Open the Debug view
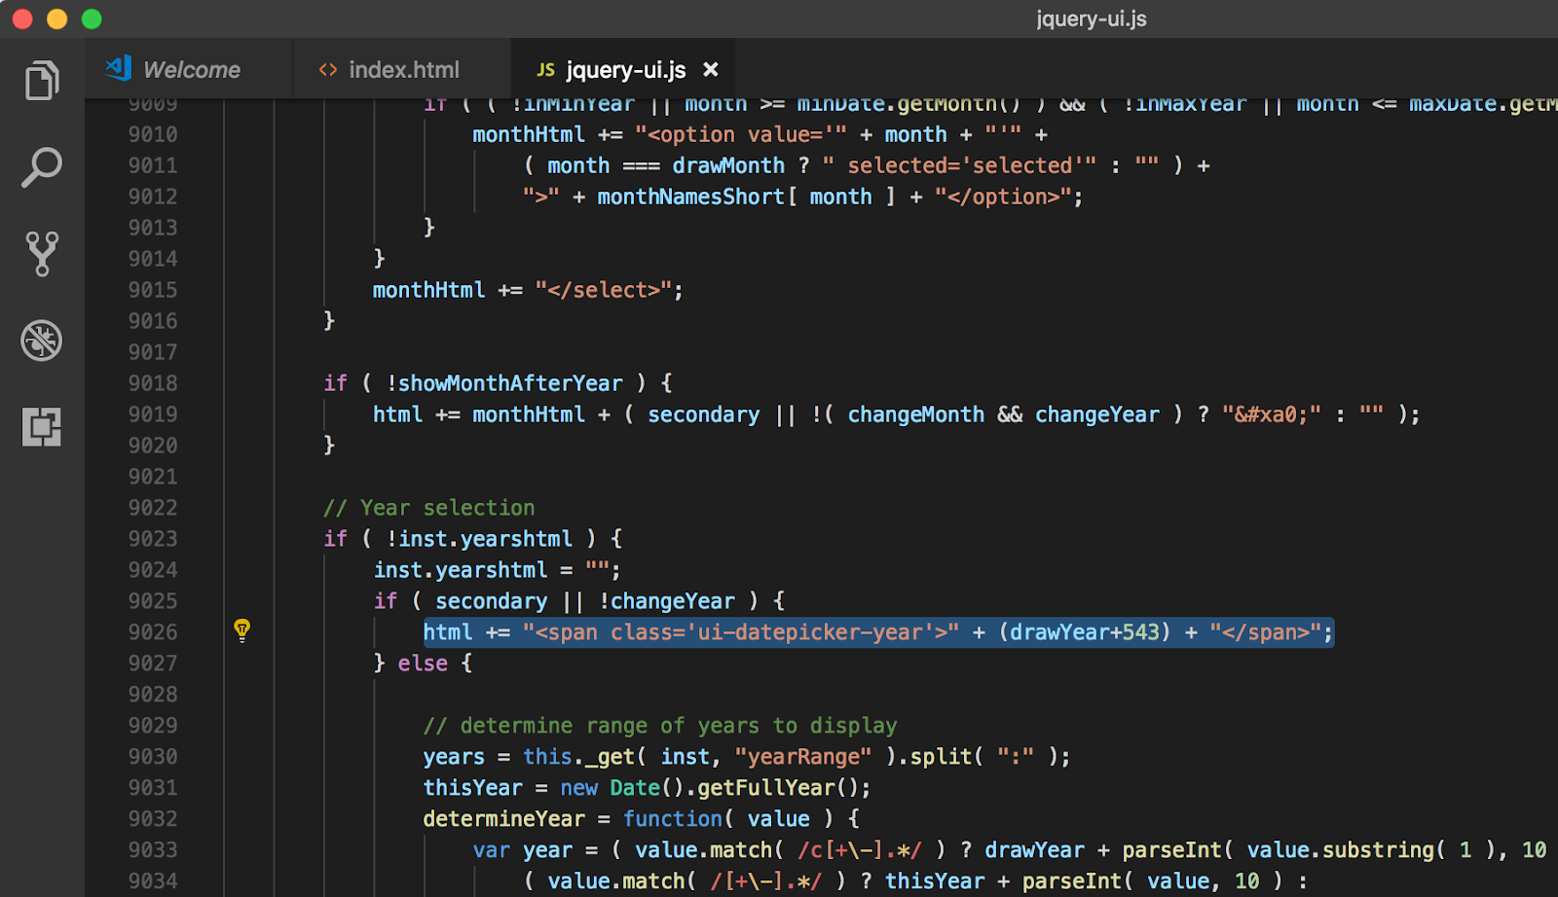The height and width of the screenshot is (897, 1558). pos(40,341)
